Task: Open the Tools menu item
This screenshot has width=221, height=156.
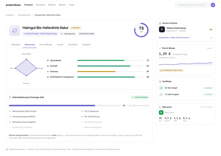Action: (72, 5)
